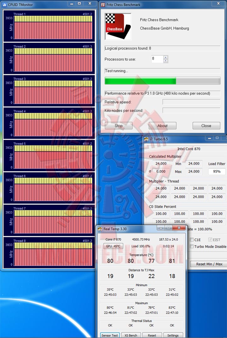Click the GPU 45°C button in Real Temp
Screen dimensions: 227x338
tap(113, 246)
